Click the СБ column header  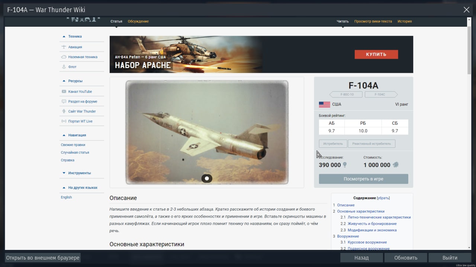click(395, 123)
